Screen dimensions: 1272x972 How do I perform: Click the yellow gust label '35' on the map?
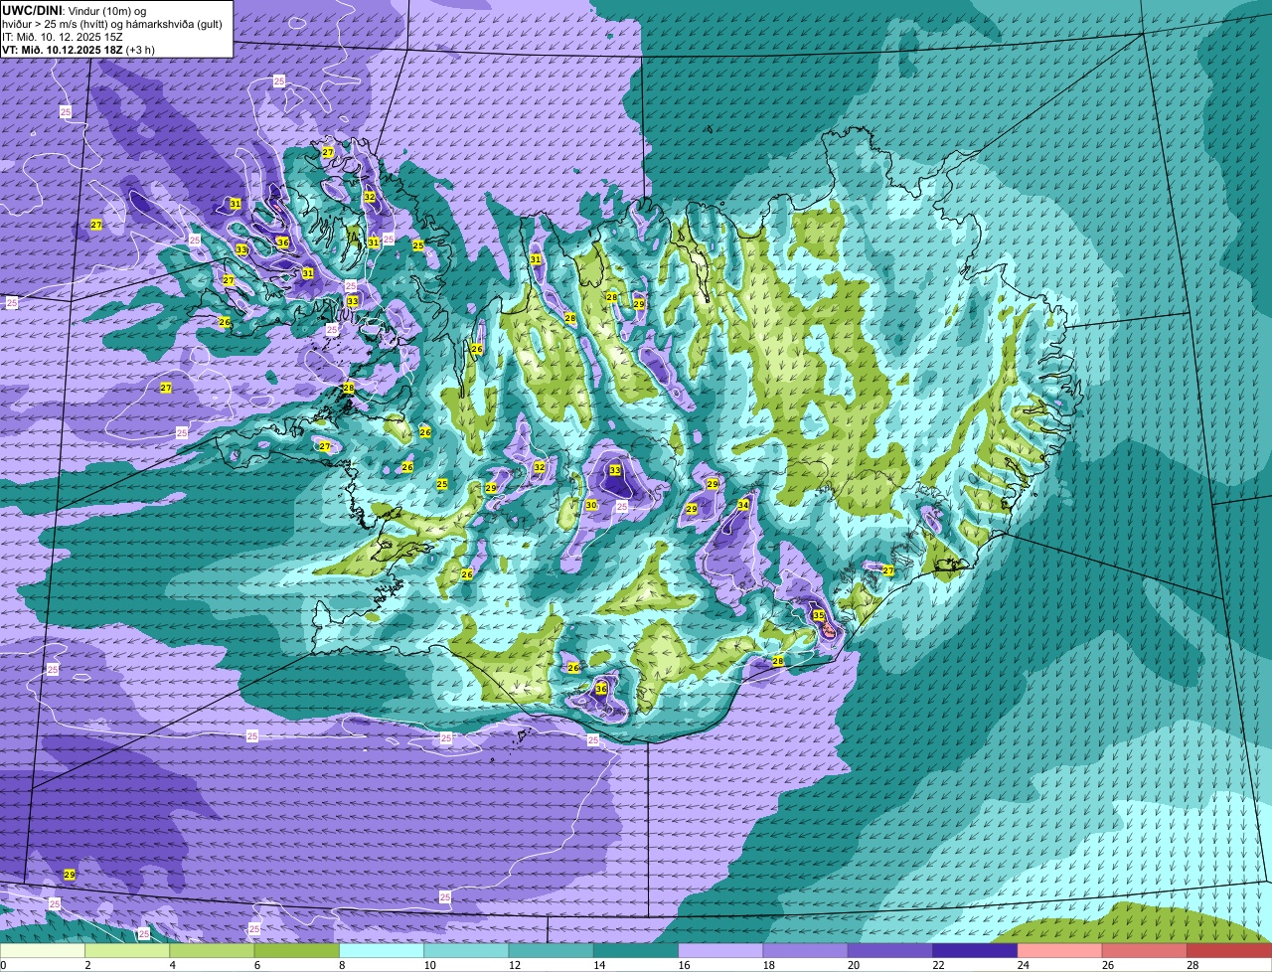coord(819,616)
